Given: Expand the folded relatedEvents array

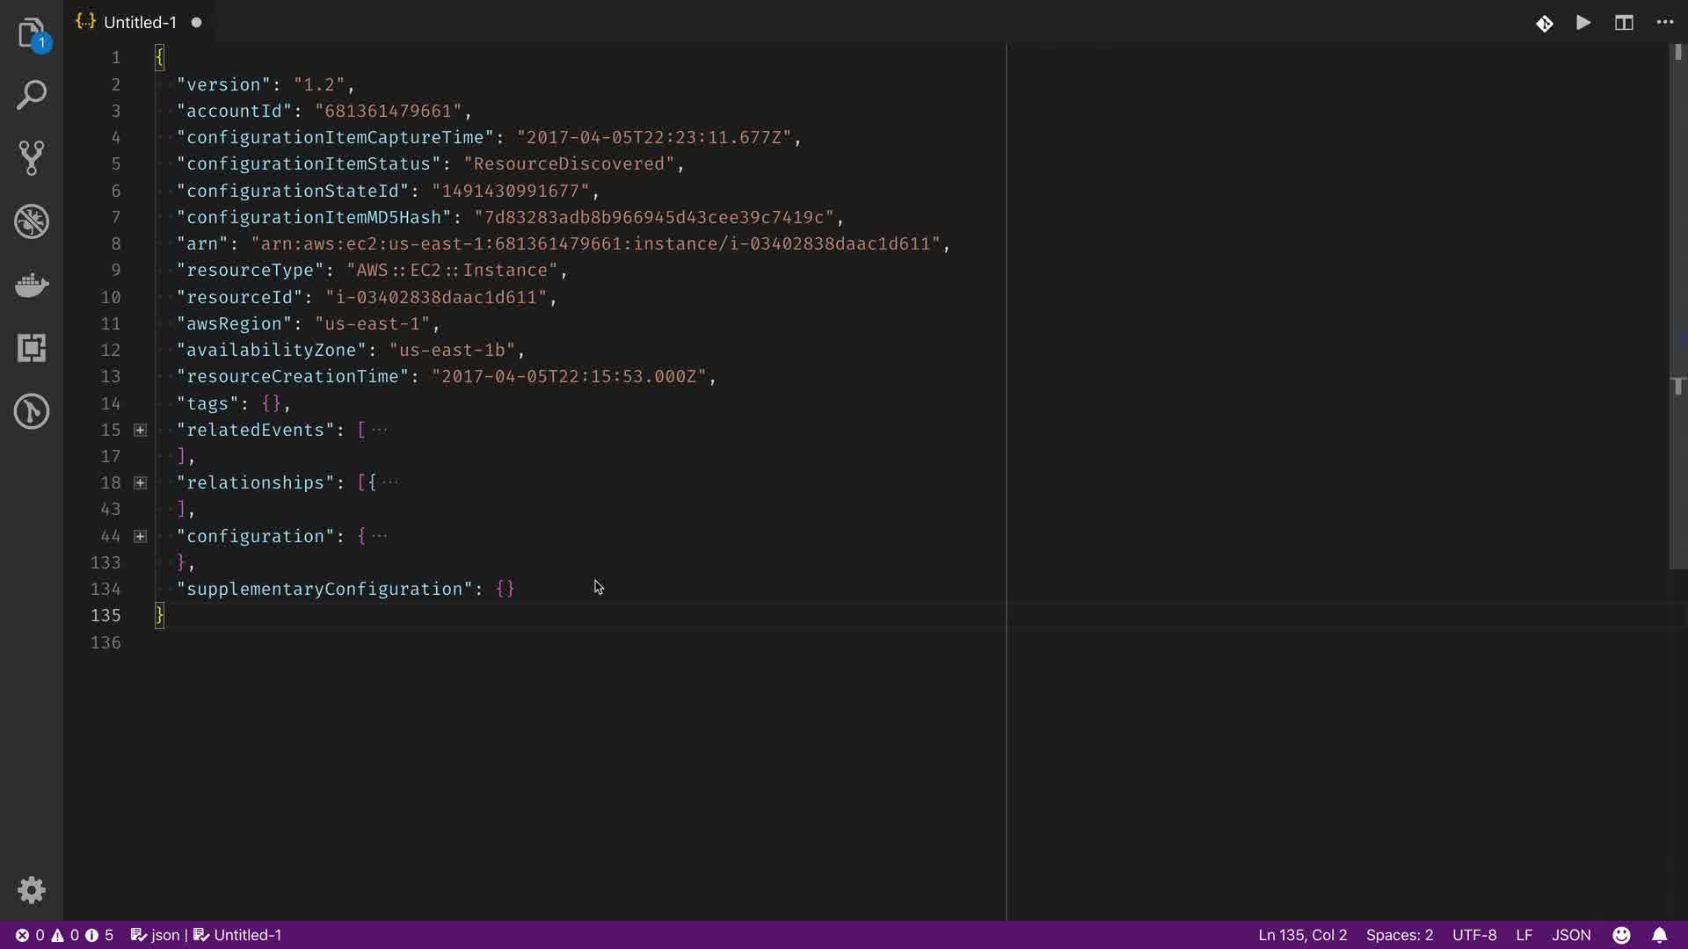Looking at the screenshot, I should (x=140, y=430).
